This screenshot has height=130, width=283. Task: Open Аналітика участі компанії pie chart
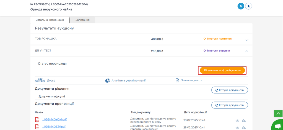108,80
